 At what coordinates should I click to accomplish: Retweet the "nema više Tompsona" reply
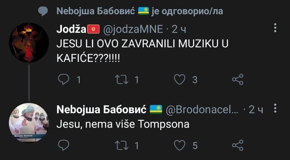(x=122, y=145)
